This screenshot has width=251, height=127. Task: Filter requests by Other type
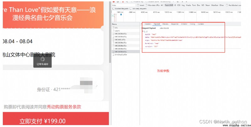pos(222,5)
